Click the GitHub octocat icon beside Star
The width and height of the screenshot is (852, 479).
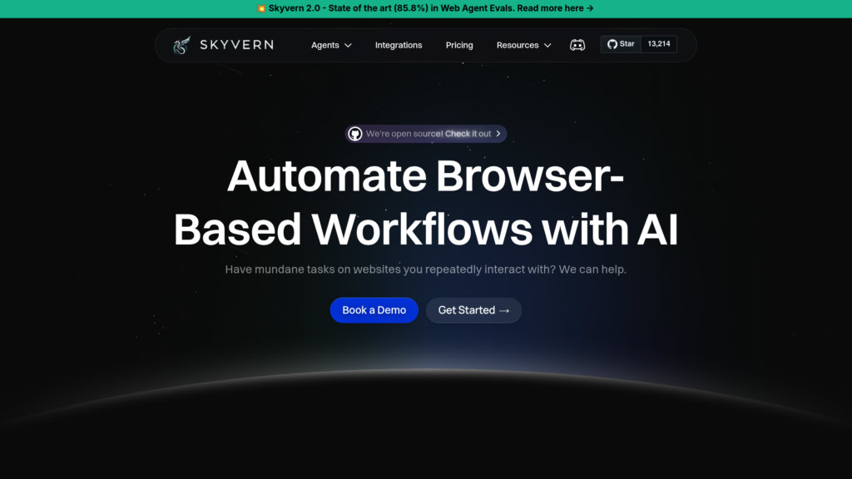612,44
